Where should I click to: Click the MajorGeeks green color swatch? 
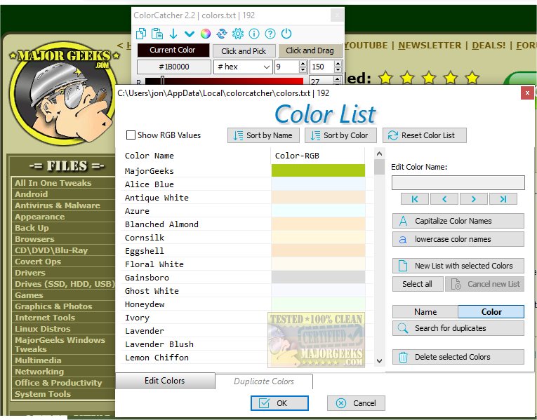tap(318, 170)
